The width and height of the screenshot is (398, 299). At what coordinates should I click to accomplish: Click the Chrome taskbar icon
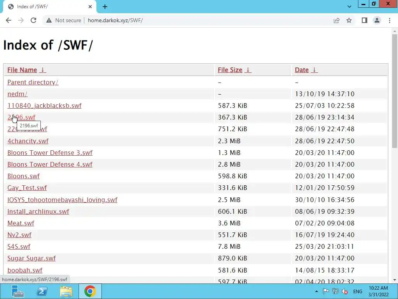(90, 291)
